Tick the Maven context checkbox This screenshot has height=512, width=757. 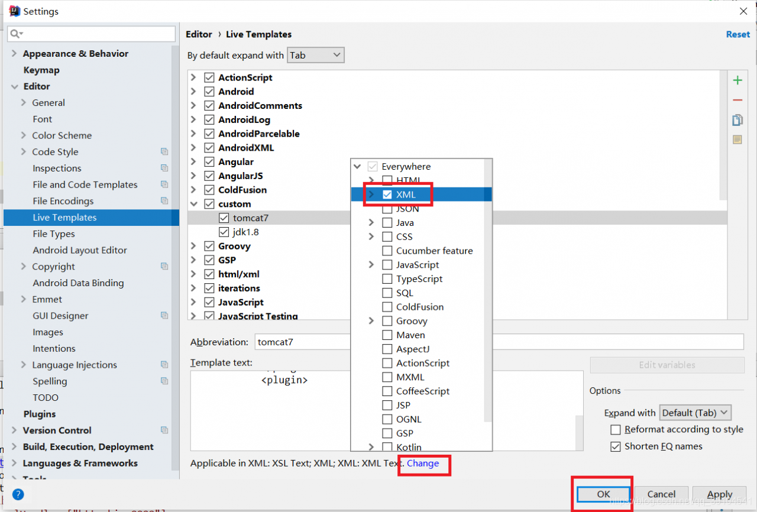[x=387, y=335]
